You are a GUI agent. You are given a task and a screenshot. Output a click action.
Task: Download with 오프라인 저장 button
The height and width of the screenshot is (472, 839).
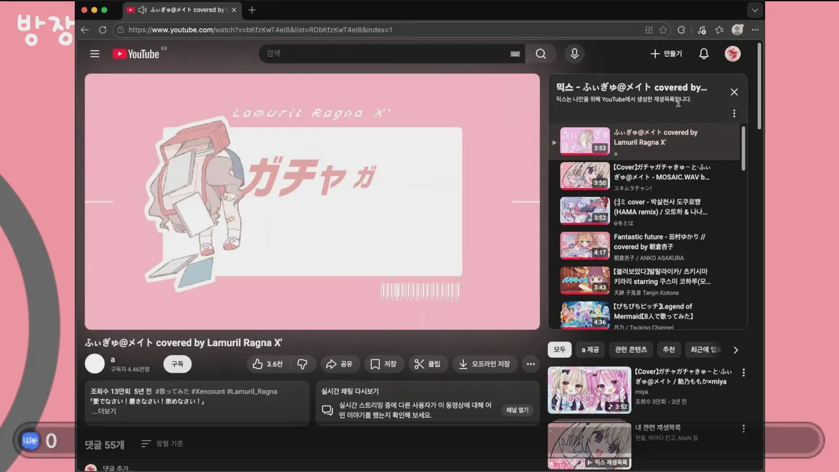484,364
